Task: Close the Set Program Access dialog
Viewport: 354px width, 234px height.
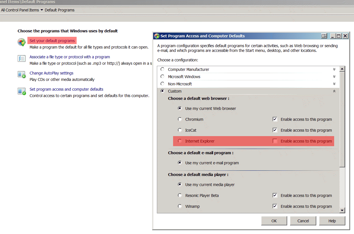Action: point(345,36)
